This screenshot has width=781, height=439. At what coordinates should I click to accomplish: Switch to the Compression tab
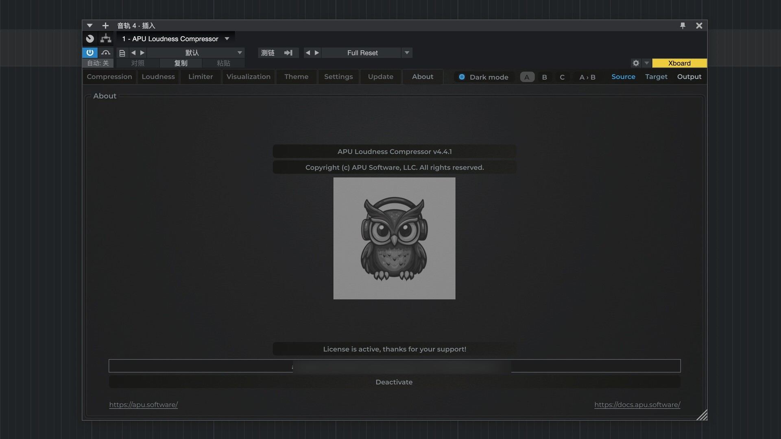[109, 77]
